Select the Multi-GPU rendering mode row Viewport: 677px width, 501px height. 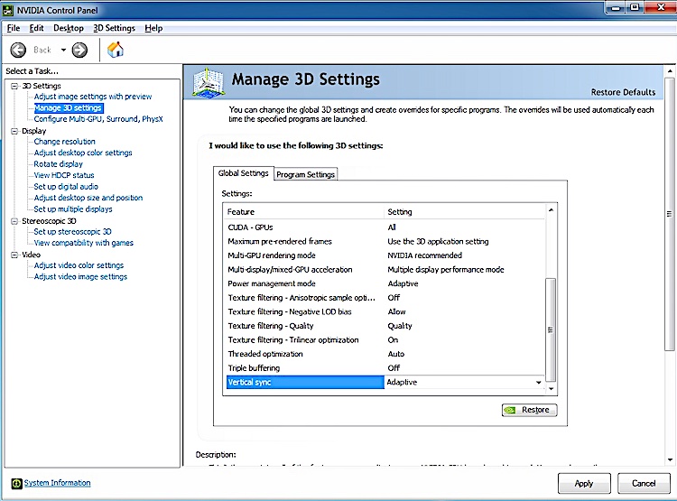click(x=385, y=255)
